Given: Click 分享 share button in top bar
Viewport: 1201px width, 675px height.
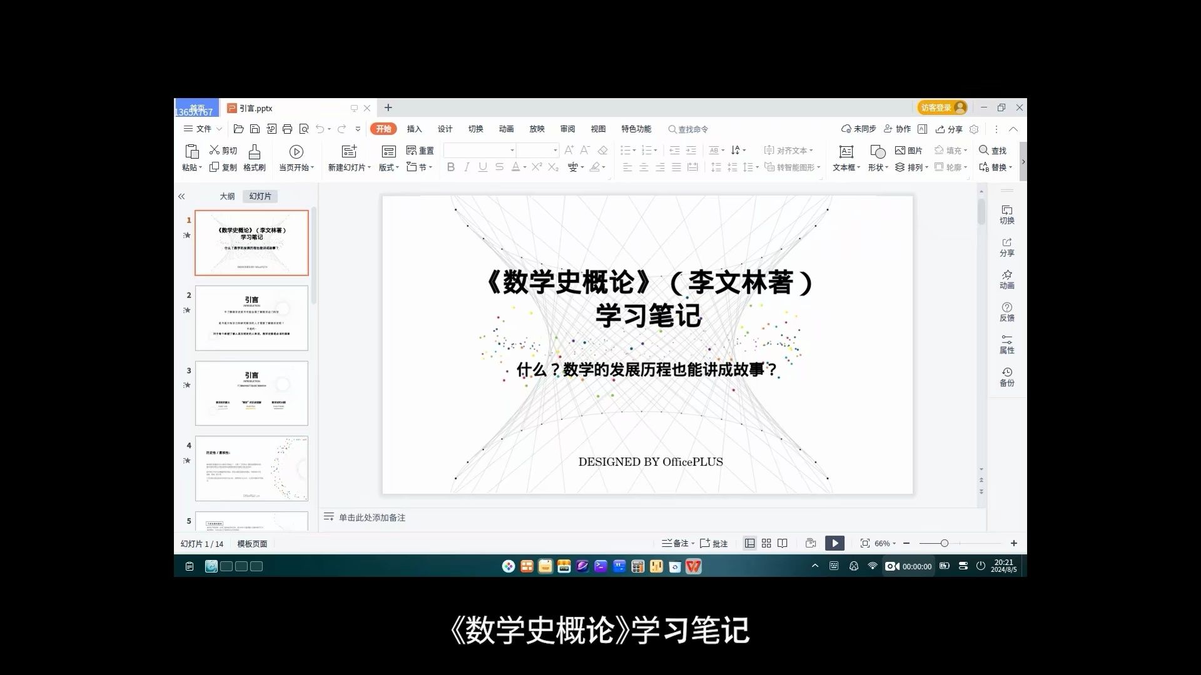Looking at the screenshot, I should tap(949, 129).
